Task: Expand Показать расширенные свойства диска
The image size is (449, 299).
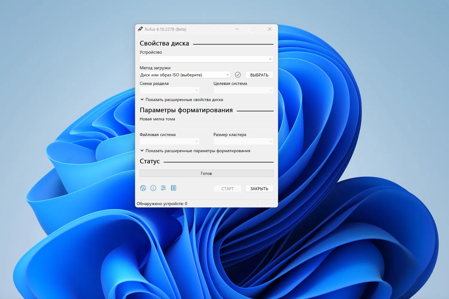Action: tap(182, 100)
